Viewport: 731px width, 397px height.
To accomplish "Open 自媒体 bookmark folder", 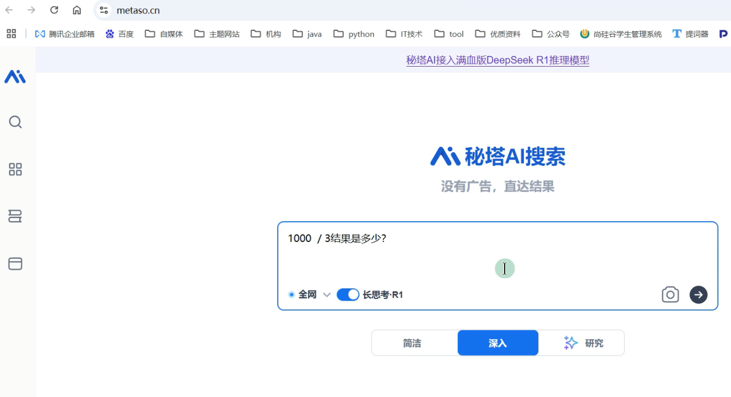I will coord(164,34).
